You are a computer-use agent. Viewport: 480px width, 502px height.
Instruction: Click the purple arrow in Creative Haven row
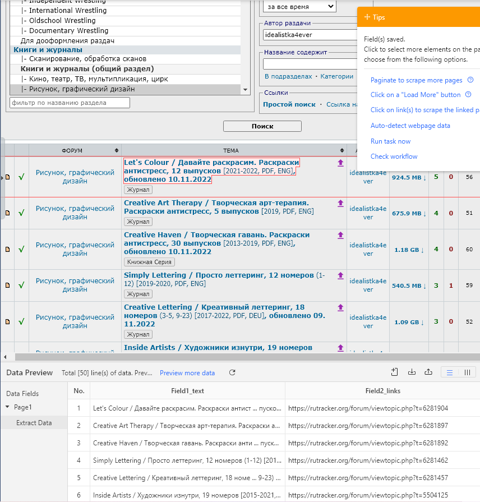tap(340, 236)
